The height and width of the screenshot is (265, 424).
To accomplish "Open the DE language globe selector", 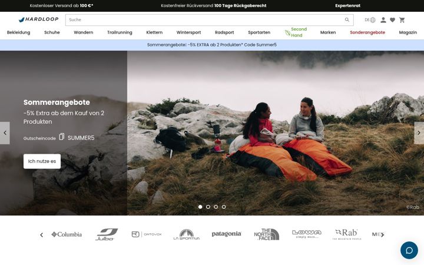I will pos(370,20).
